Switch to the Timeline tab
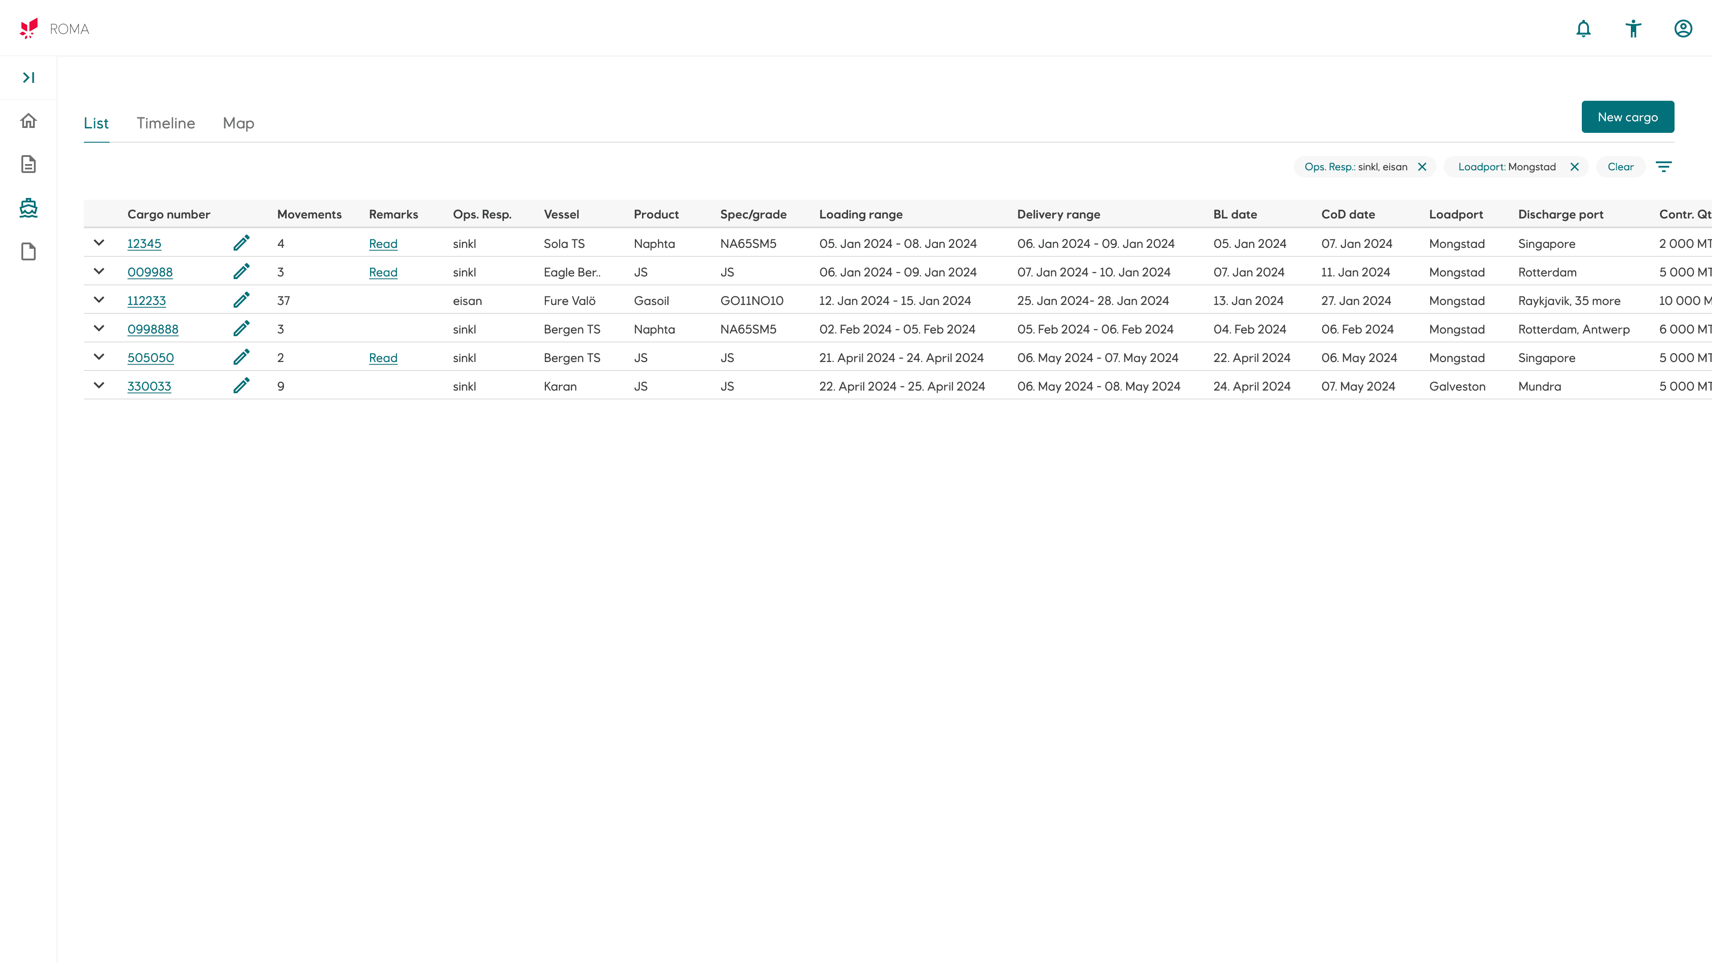Viewport: 1712px width, 963px height. tap(165, 123)
